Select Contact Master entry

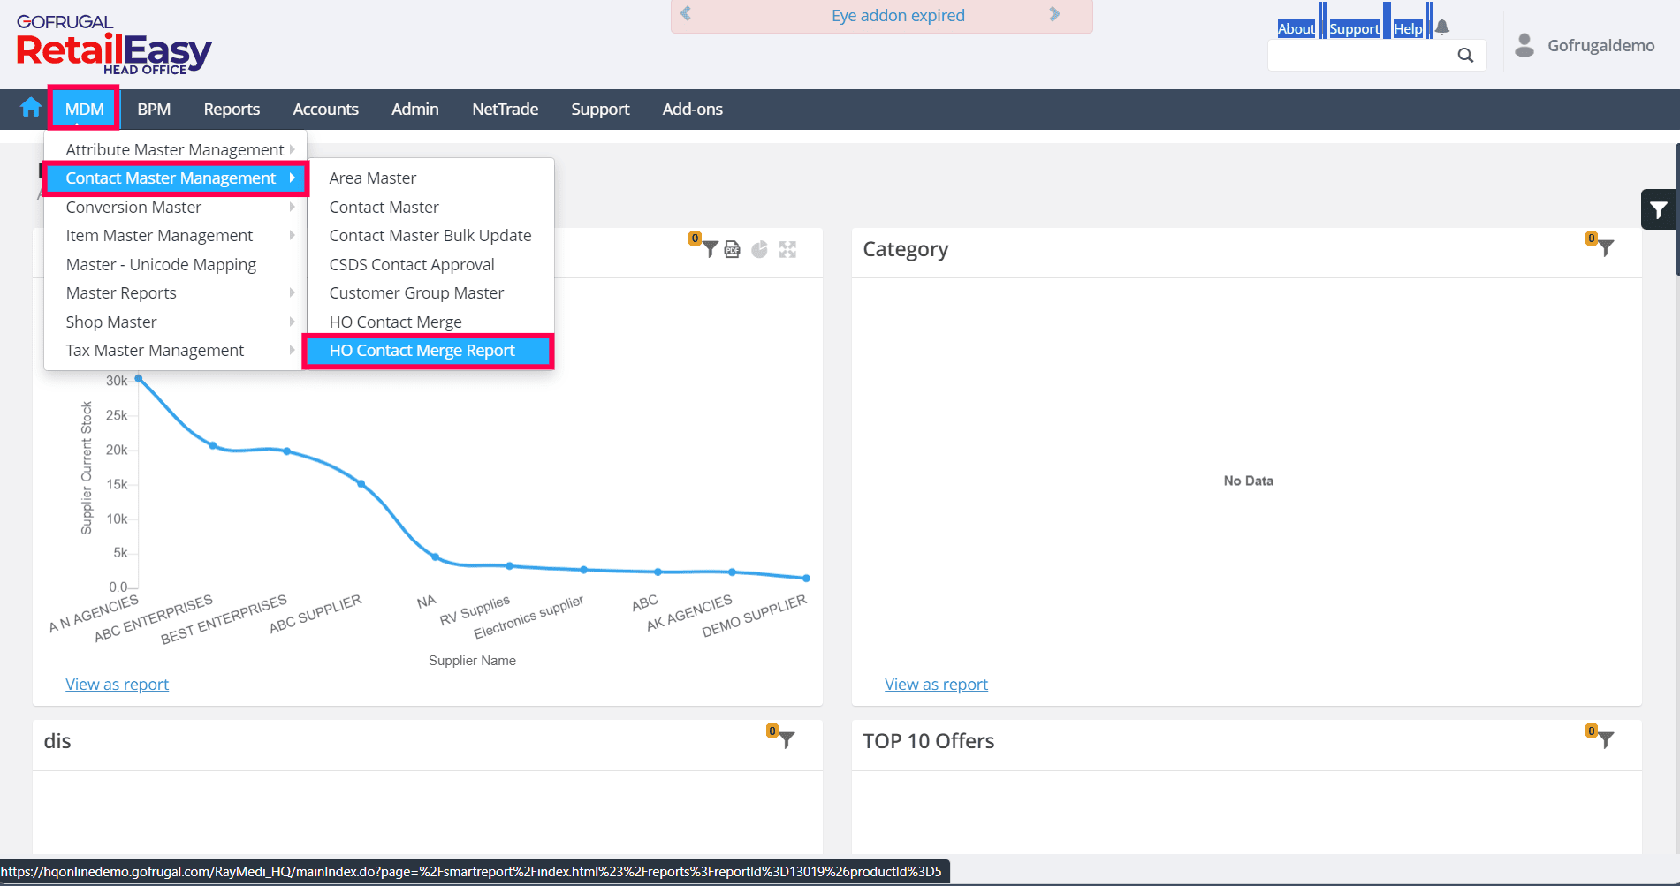(430, 207)
